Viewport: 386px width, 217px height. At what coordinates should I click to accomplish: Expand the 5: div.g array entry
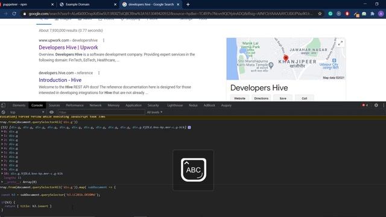pyautogui.click(x=2, y=153)
